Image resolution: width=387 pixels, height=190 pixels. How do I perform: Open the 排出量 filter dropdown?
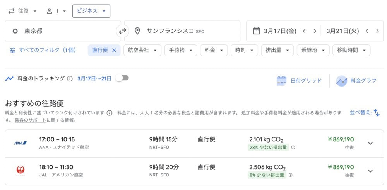pos(277,50)
